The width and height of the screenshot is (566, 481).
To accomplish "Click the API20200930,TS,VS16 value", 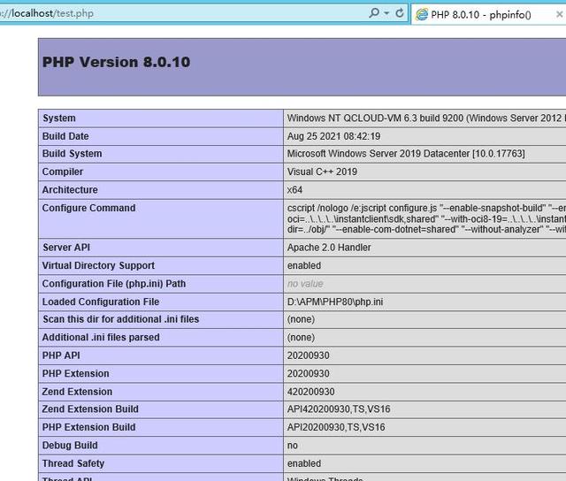I will pyautogui.click(x=336, y=427).
